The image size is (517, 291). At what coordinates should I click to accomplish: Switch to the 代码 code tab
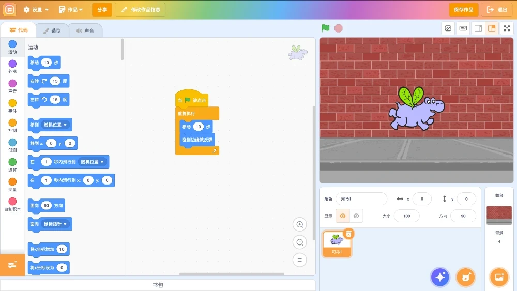coord(19,30)
